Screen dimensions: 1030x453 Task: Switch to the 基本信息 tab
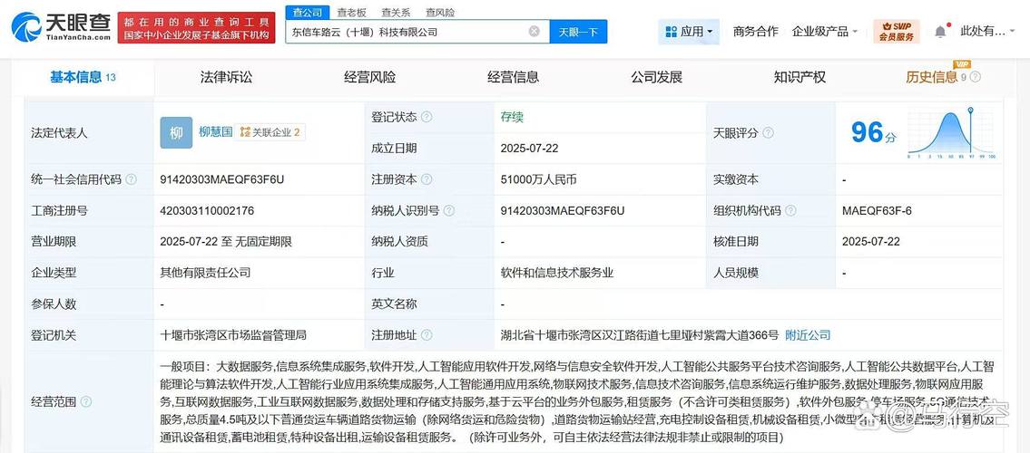pos(83,77)
